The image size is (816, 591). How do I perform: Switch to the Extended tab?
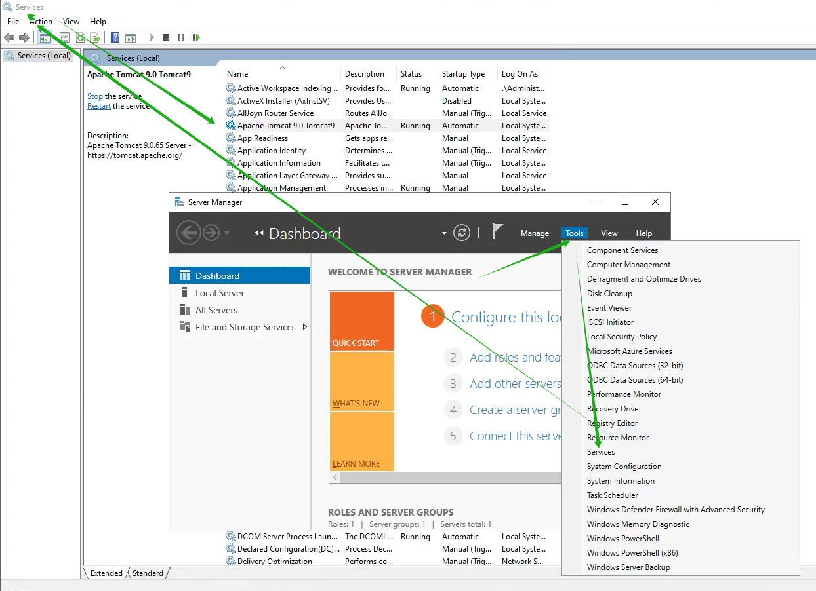(106, 573)
